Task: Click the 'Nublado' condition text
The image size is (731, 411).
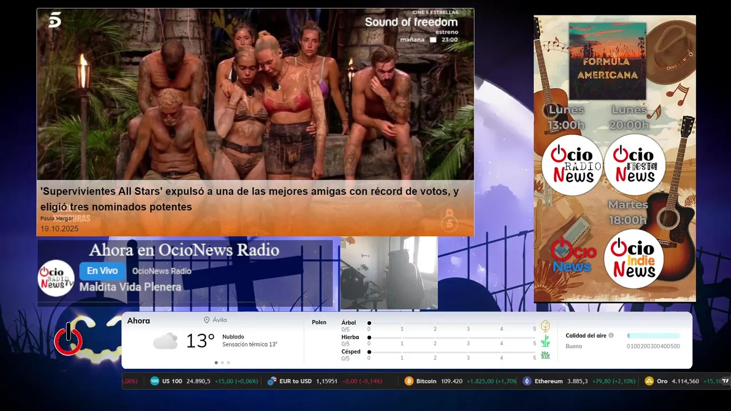Action: [x=233, y=337]
